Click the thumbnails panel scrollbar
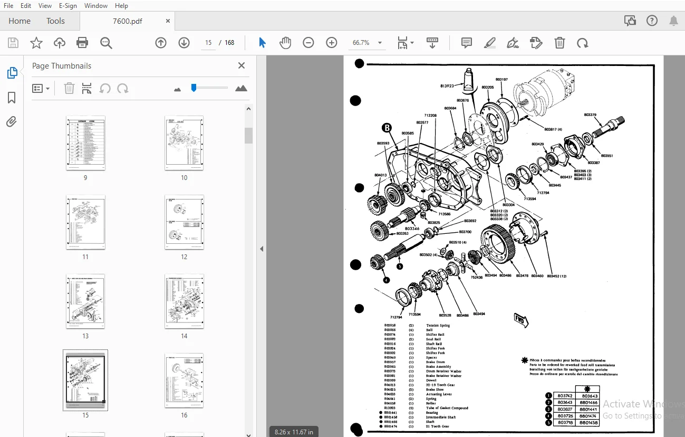The height and width of the screenshot is (437, 685). [x=248, y=136]
